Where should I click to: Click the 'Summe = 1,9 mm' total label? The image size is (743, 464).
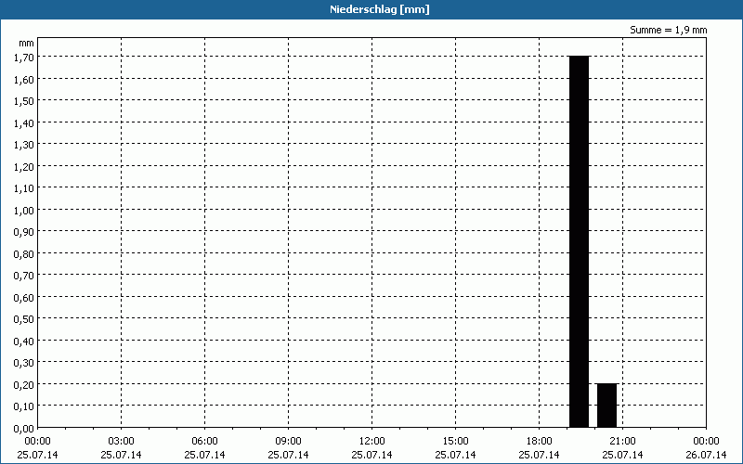(668, 30)
